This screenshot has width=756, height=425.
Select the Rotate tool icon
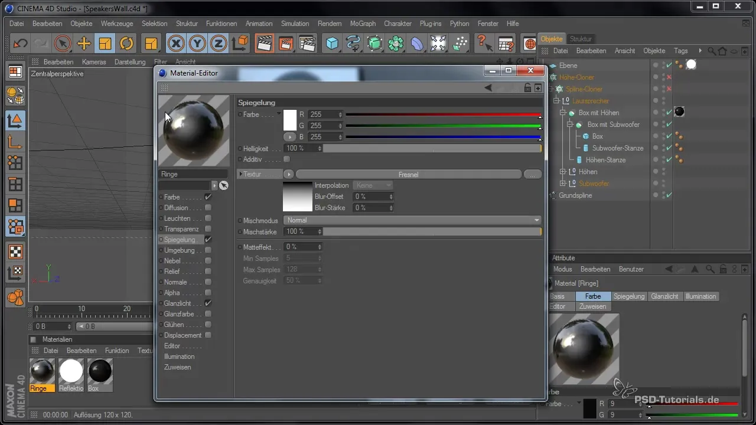click(126, 44)
